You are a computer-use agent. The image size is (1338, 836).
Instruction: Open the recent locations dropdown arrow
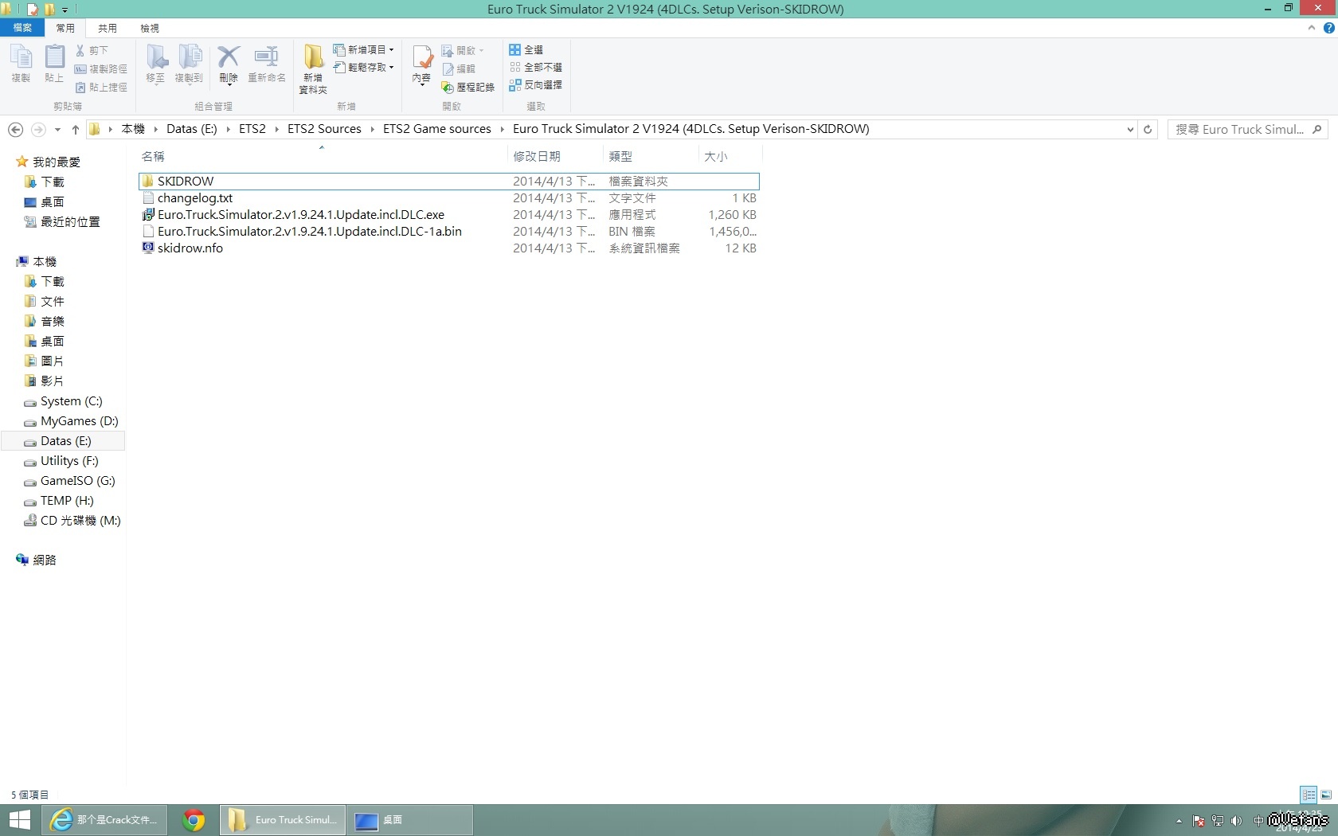tap(57, 130)
